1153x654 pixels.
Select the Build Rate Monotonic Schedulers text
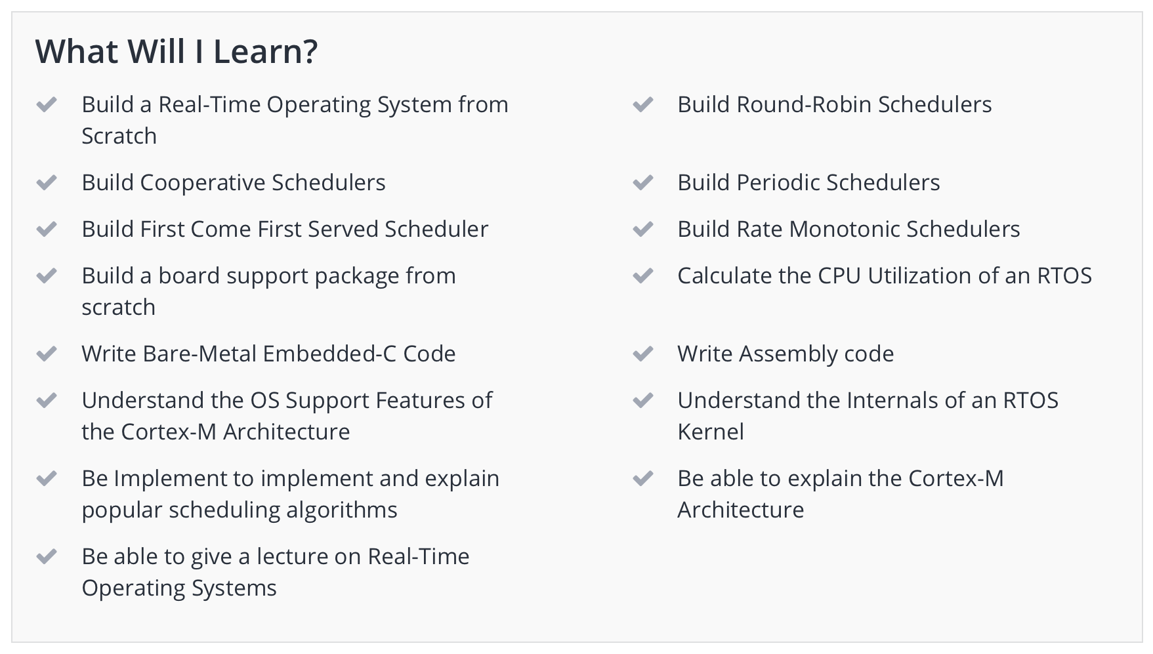[849, 229]
